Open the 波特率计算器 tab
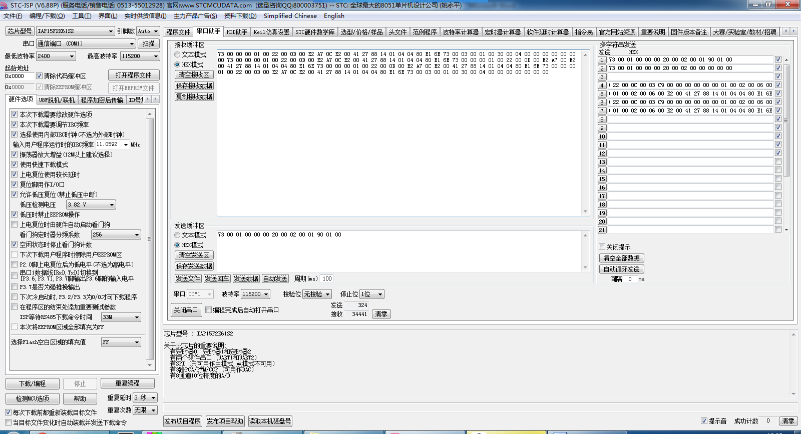The height and width of the screenshot is (434, 801). click(461, 31)
